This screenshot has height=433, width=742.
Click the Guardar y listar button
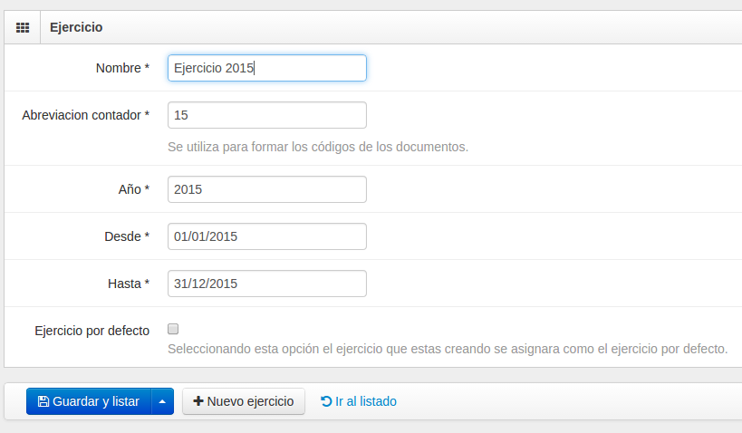[x=89, y=401]
